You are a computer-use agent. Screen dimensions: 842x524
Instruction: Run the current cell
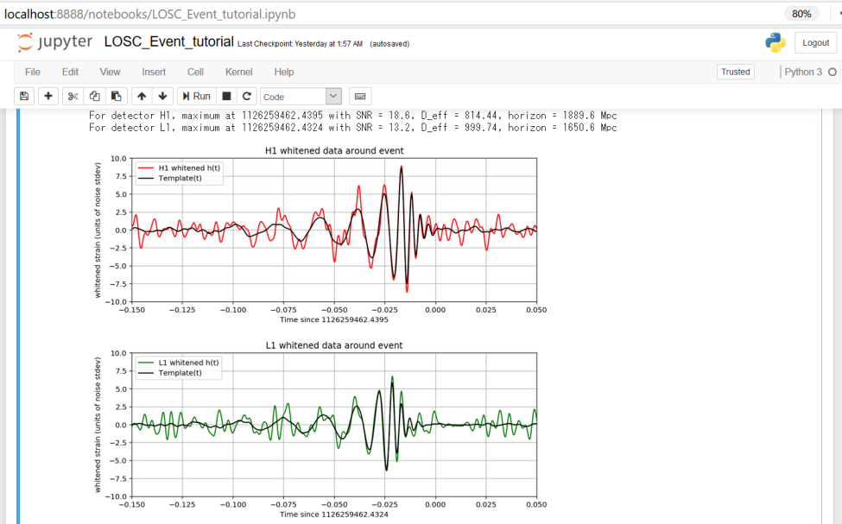tap(197, 97)
